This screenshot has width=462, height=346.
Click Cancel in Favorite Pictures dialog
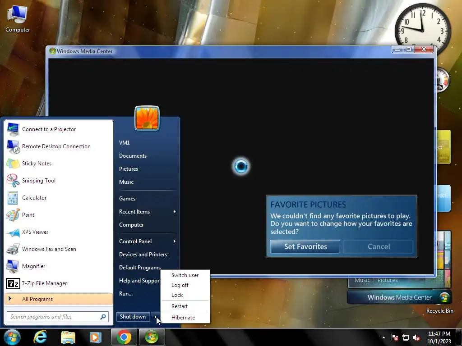click(x=379, y=246)
